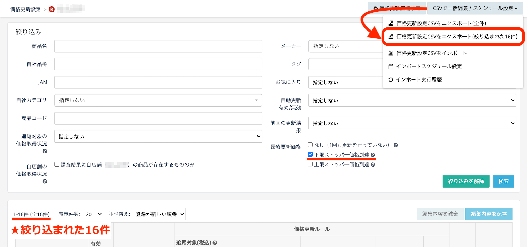The width and height of the screenshot is (527, 247).
Task: Click help icon next to 上限ストッパー価格到達
Action: pyautogui.click(x=373, y=165)
